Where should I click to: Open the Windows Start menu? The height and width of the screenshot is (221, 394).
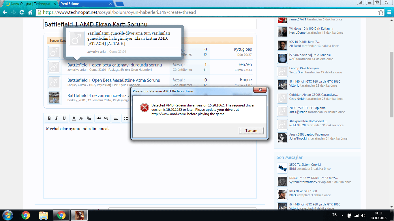pos(8,215)
